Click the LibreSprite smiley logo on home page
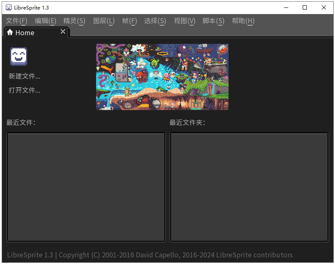Image resolution: width=335 pixels, height=264 pixels. pos(19,56)
